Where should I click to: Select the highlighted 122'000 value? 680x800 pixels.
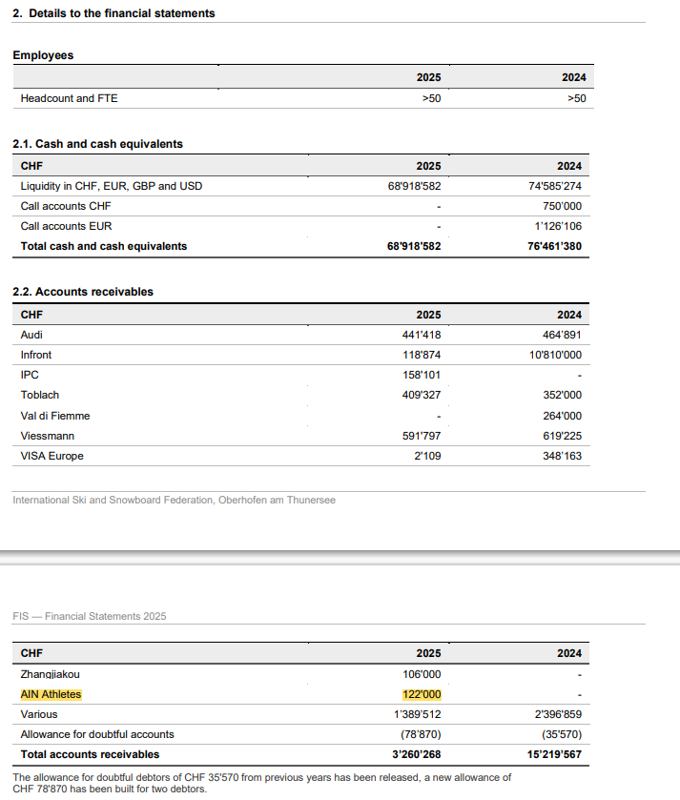click(422, 694)
